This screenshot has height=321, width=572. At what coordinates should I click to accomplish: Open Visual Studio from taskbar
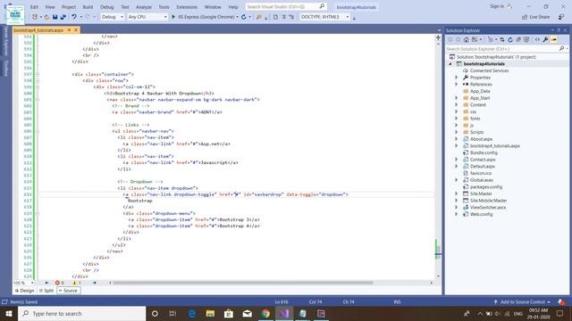pyautogui.click(x=284, y=313)
